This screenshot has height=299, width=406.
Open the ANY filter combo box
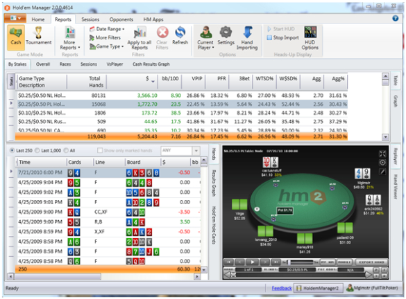[x=180, y=150]
